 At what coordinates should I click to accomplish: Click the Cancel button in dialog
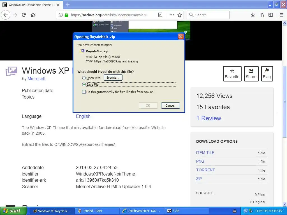tap(170, 106)
